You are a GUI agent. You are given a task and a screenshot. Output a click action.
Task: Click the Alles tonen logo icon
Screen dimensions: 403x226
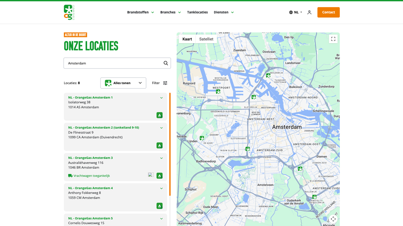(108, 83)
